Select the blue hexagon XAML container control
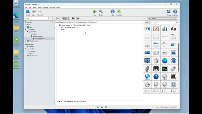202x114 pixels. (x=173, y=61)
